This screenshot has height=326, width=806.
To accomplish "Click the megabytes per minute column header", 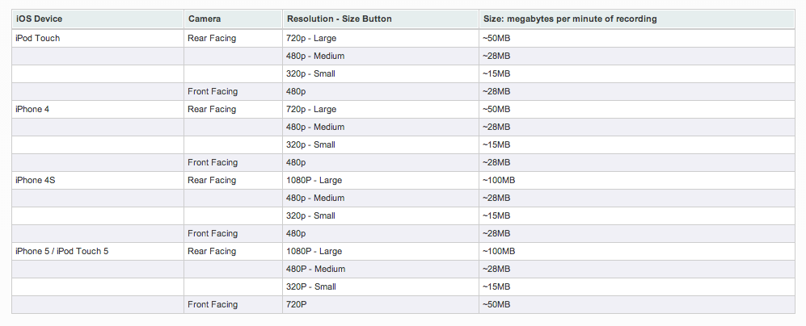I will [569, 19].
